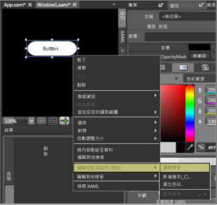Screen dimensions: 217x205
Task: Choose the solid color brush icon
Action: 162,68
